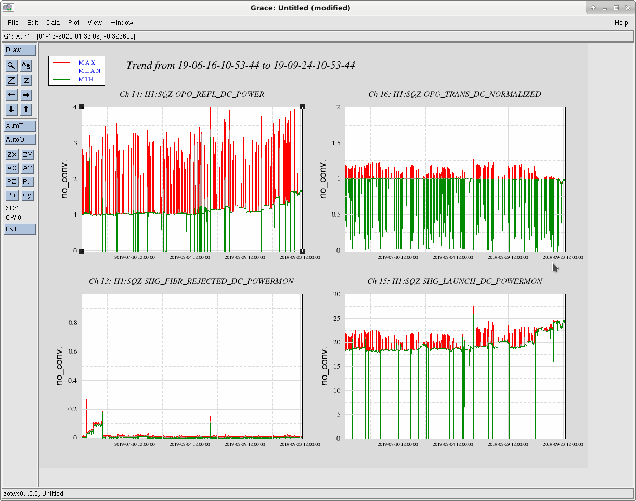Click the down arrow scroll icon
636x501 pixels.
click(12, 109)
